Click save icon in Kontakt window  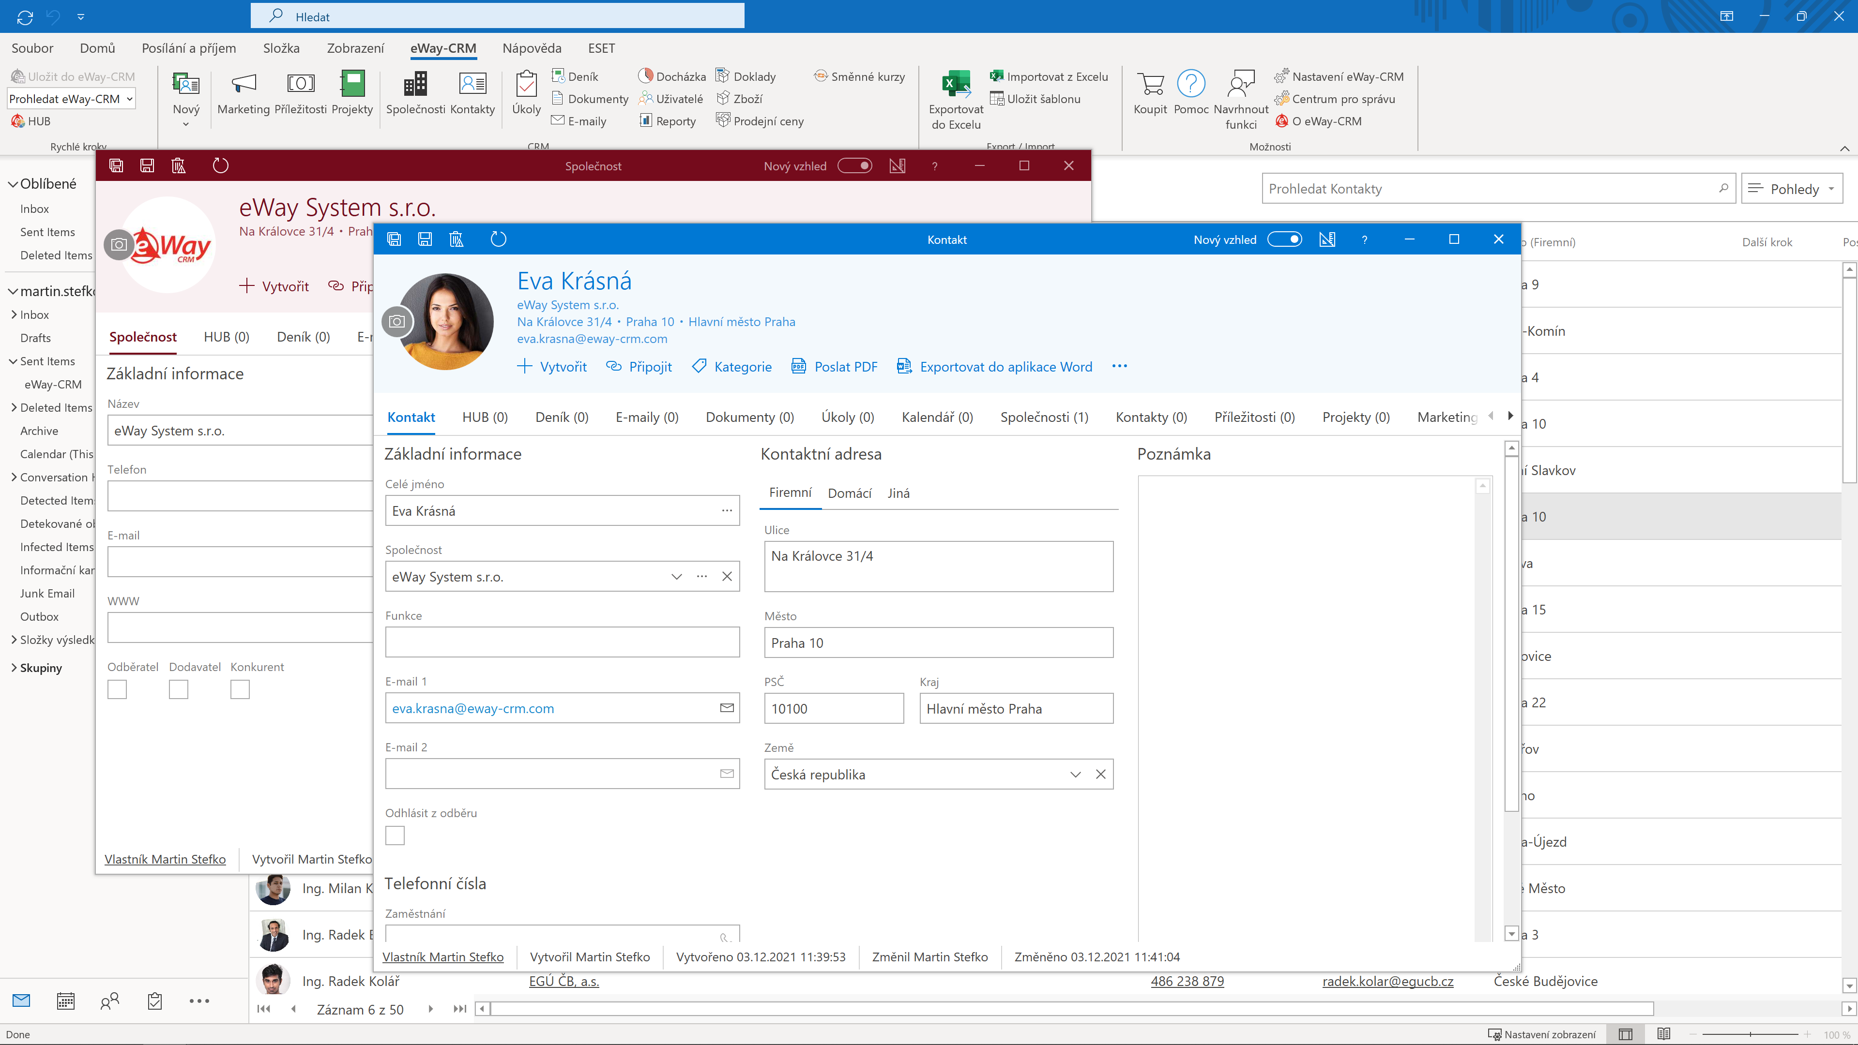(x=425, y=239)
